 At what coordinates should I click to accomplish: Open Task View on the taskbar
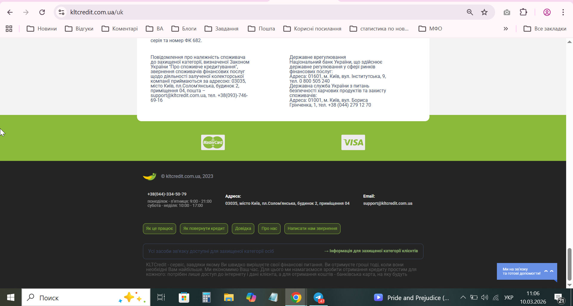pyautogui.click(x=161, y=297)
